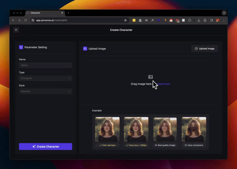Open a new browser tab with plus
This screenshot has height=169, width=237.
tap(68, 13)
